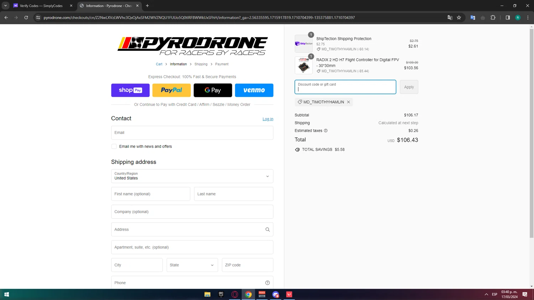This screenshot has height=300, width=534.
Task: Click Chrome icon in taskbar
Action: (x=248, y=294)
